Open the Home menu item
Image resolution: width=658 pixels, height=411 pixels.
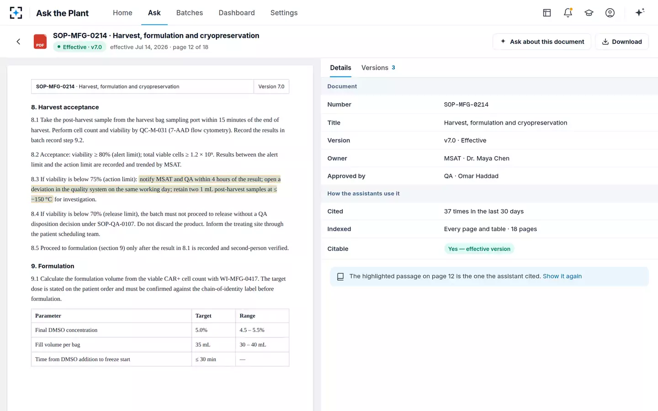click(122, 13)
